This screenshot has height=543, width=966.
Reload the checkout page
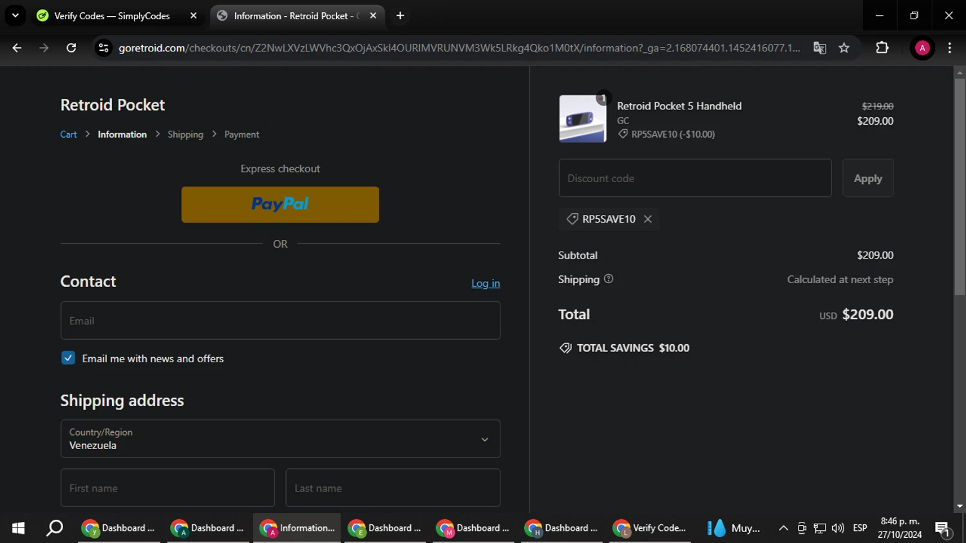(x=71, y=48)
